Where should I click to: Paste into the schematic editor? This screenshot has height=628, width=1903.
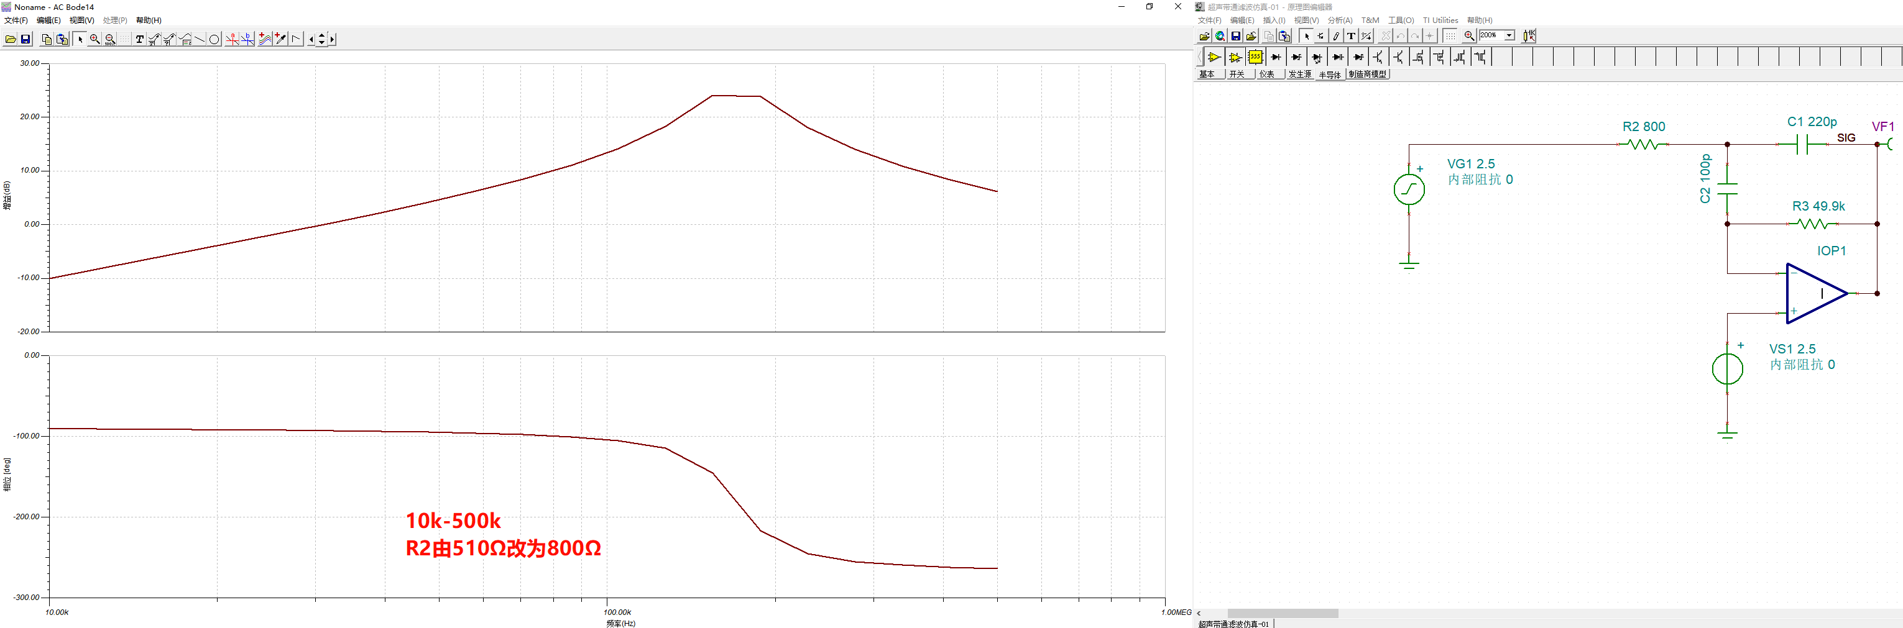tap(1284, 35)
